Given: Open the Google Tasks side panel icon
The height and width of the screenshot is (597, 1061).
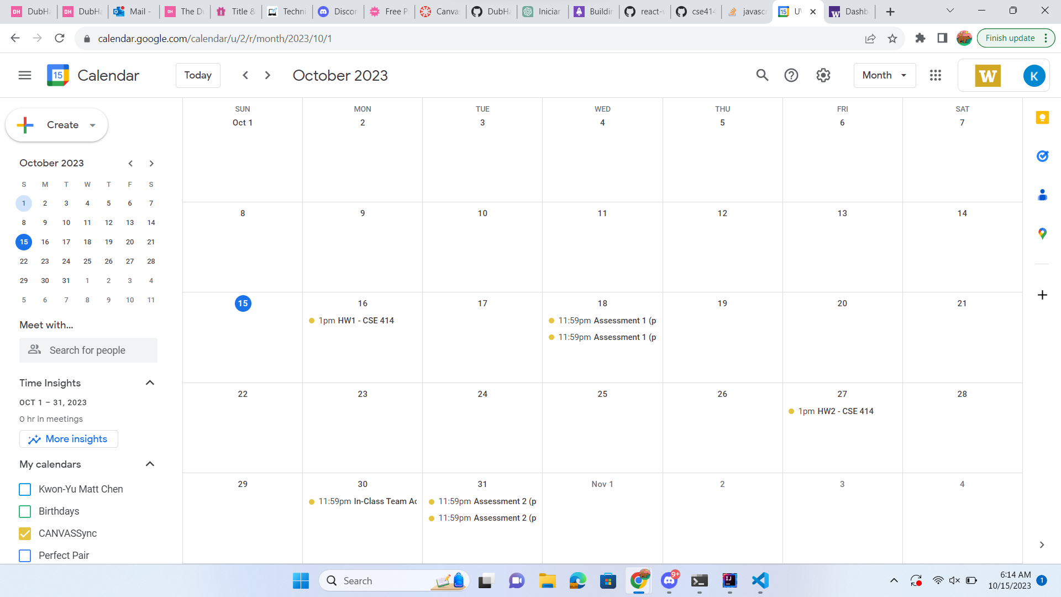Looking at the screenshot, I should [x=1042, y=156].
